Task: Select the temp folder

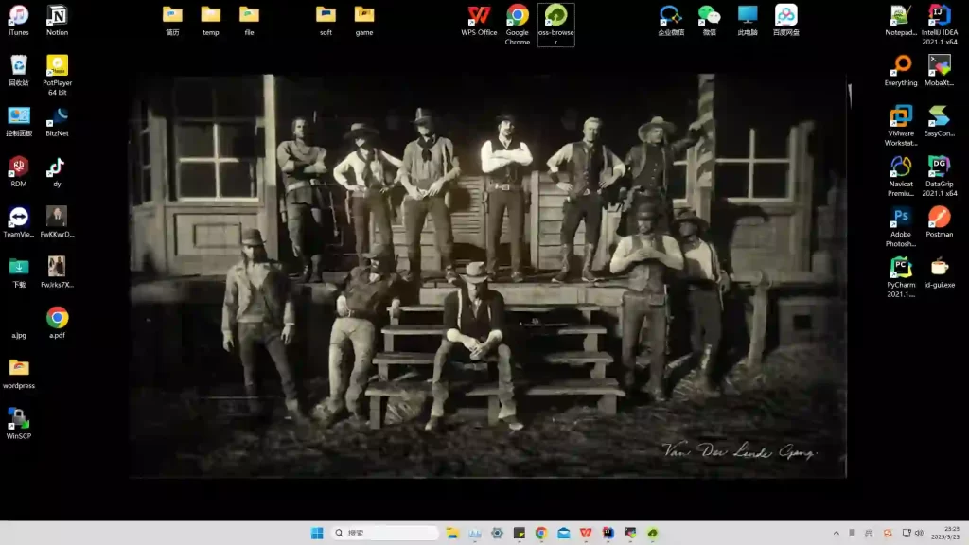Action: (211, 21)
